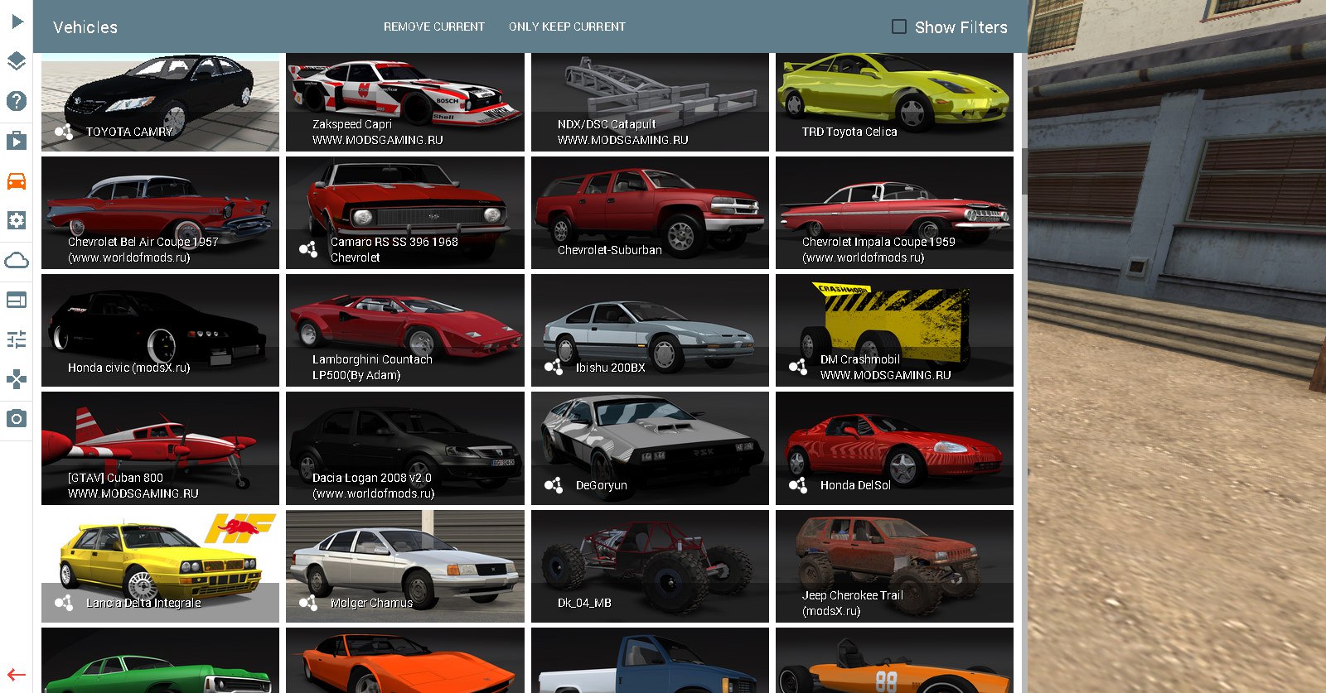Viewport: 1326px width, 693px height.
Task: Click the play icon in sidebar
Action: tap(17, 21)
